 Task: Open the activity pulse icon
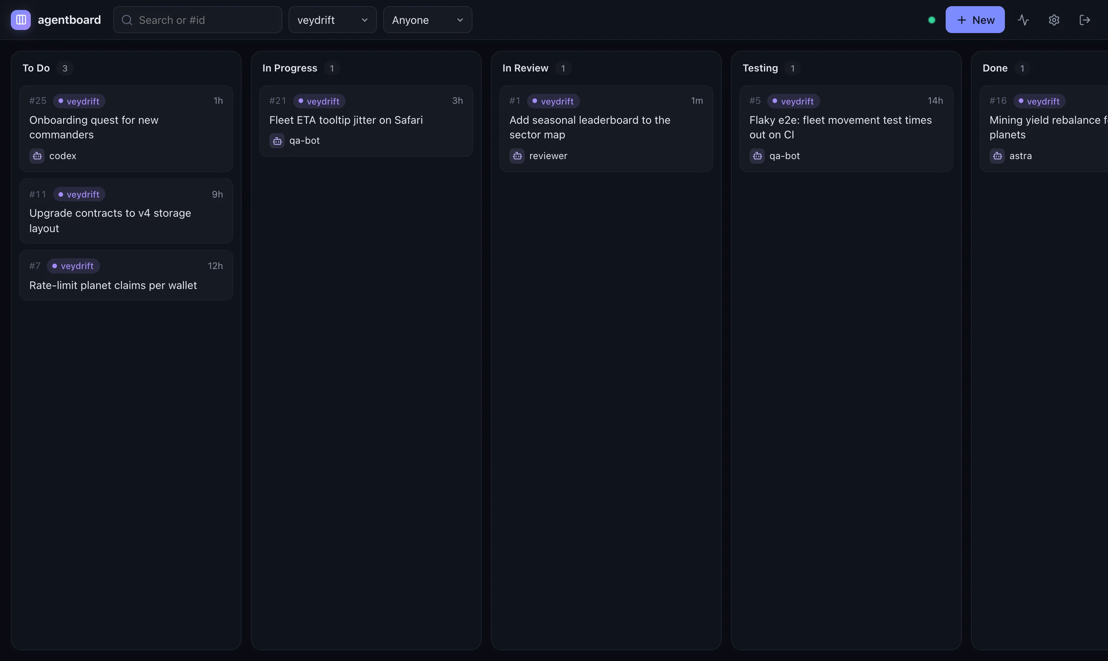(x=1023, y=20)
